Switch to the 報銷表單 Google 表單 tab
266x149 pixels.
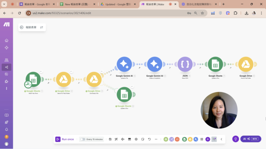37,4
